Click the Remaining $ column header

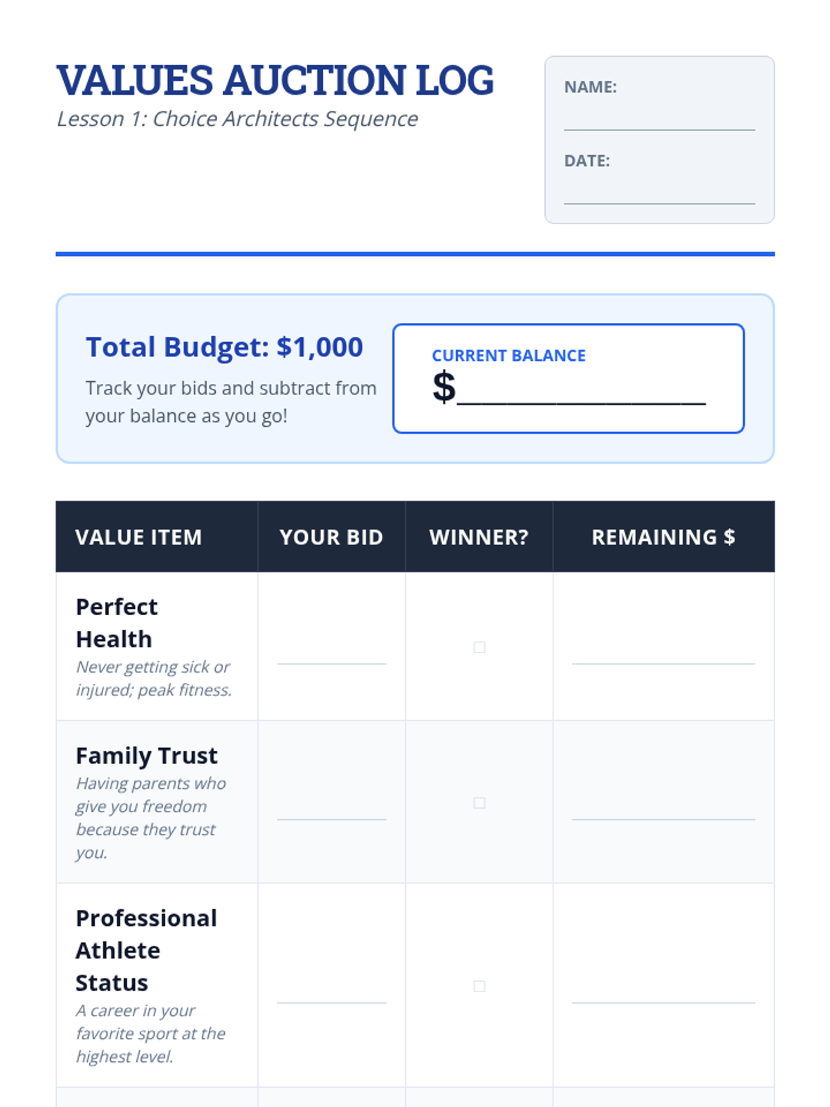[x=663, y=537]
